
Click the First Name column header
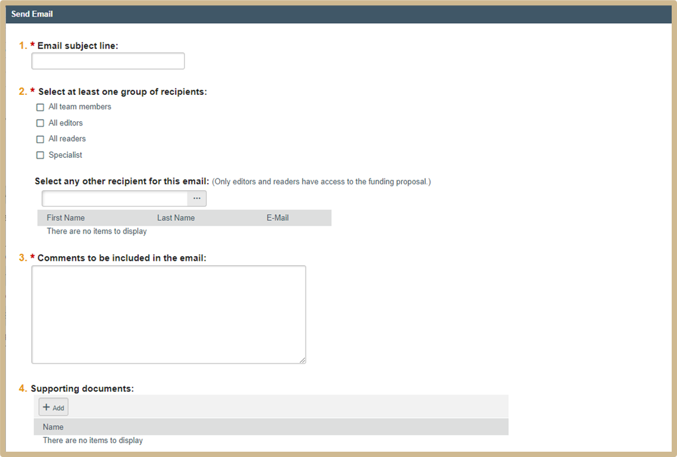pos(66,218)
